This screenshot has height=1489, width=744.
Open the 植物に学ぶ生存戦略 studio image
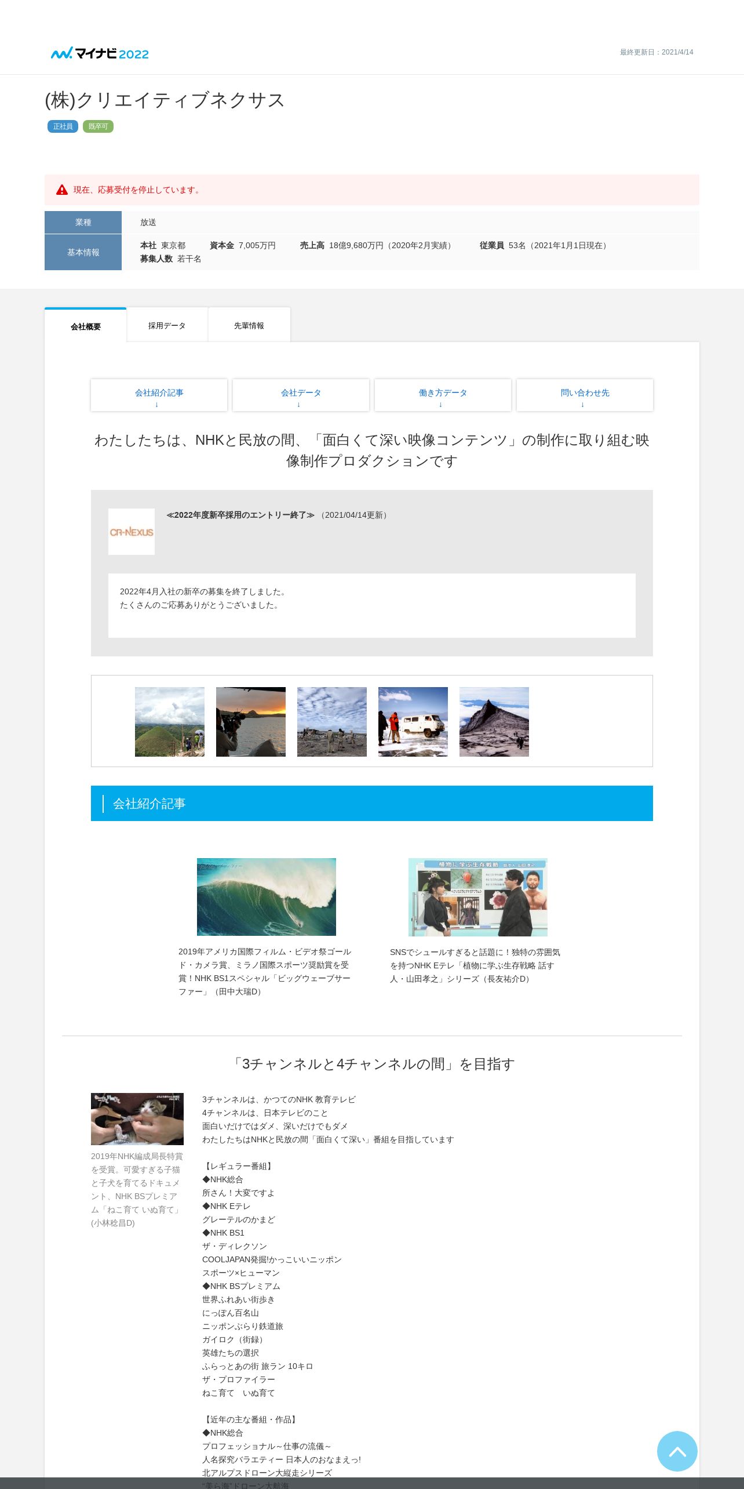click(x=478, y=897)
